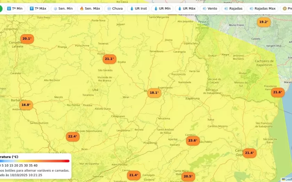The height and width of the screenshot is (182, 292).
Task: Switch to Sen. Máx layer
Action: click(x=90, y=9)
